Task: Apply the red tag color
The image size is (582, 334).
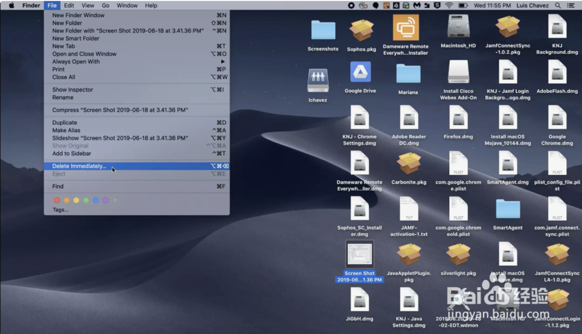Action: click(x=57, y=200)
